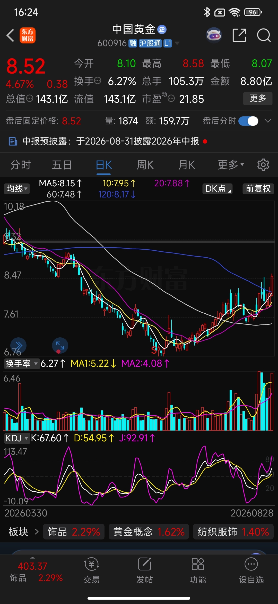Open 黄金概念 1.62% sector chip
This screenshot has width=278, height=604.
tap(149, 532)
